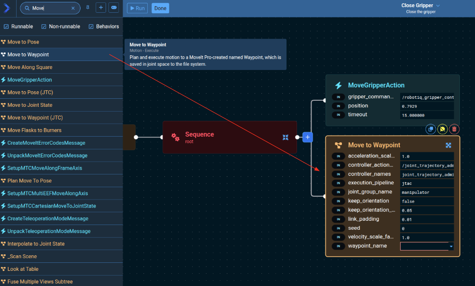This screenshot has width=475, height=286.
Task: Add child with blue plus on Sequence
Action: coord(307,137)
